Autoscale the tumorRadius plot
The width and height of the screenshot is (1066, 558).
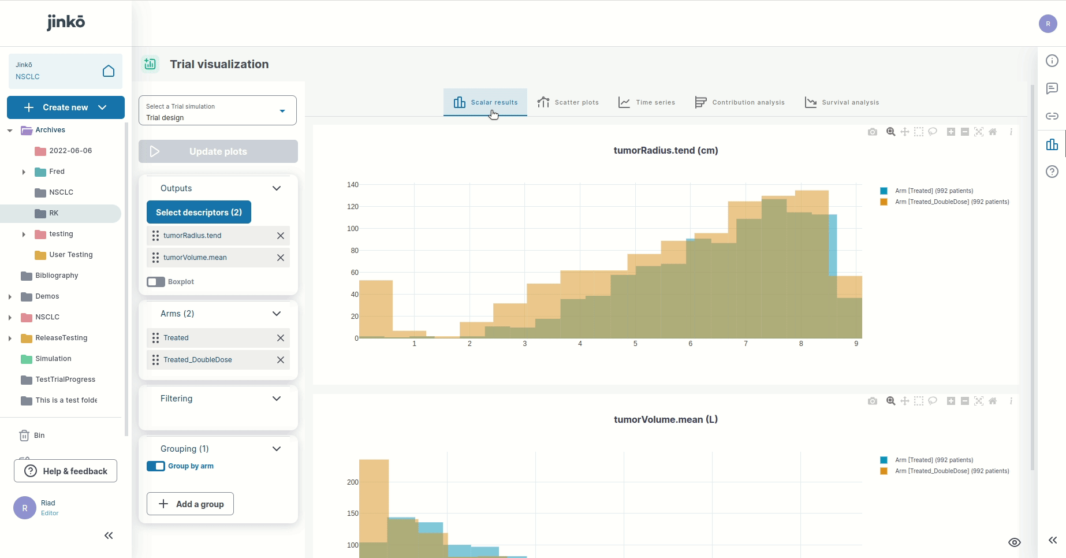[x=979, y=132]
